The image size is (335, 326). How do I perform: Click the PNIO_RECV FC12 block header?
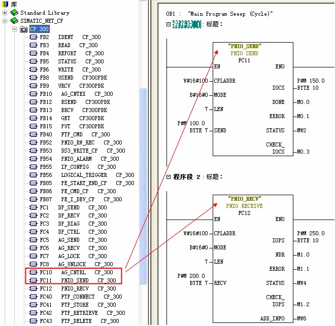pyautogui.click(x=245, y=206)
